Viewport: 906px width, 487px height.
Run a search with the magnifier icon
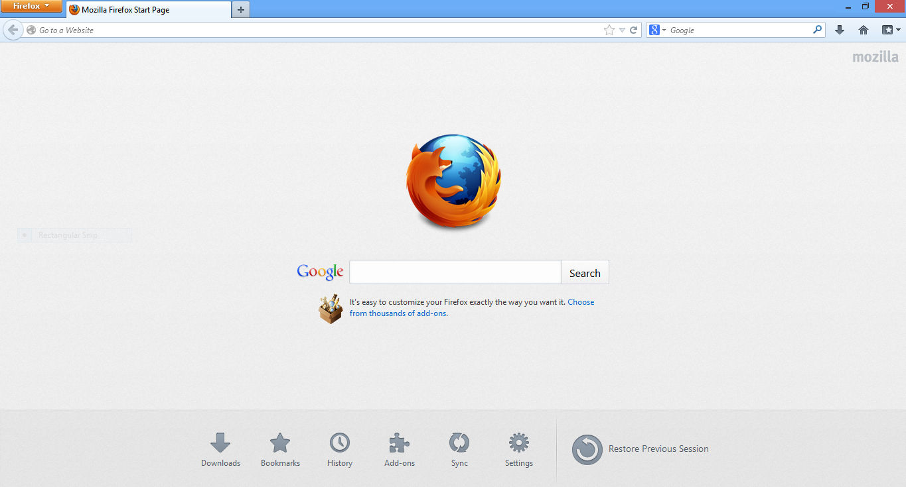tap(818, 30)
